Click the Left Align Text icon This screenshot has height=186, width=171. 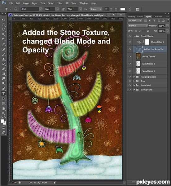click(107, 9)
